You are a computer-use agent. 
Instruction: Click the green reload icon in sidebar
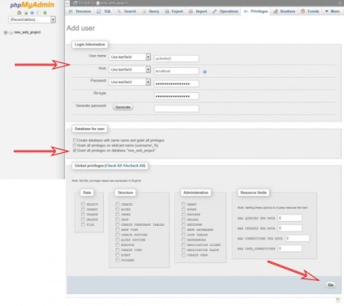pos(45,13)
